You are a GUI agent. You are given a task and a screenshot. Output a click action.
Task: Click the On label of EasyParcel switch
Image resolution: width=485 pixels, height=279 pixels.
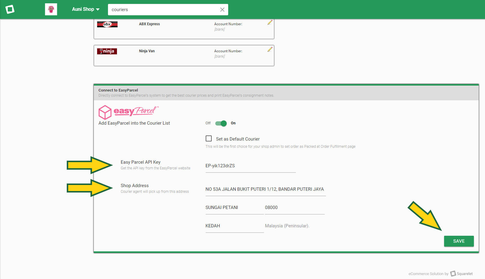[x=233, y=123]
